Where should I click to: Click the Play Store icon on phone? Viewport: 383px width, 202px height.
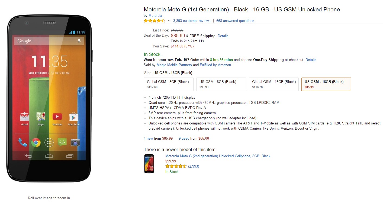coord(74,117)
